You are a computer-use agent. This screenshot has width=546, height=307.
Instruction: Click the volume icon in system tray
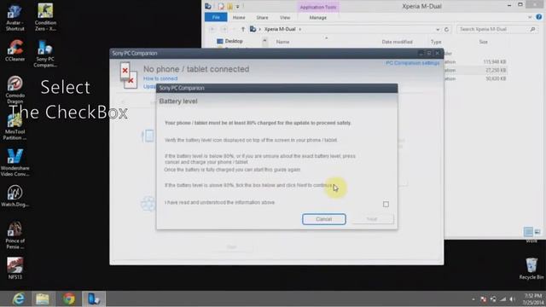click(512, 299)
